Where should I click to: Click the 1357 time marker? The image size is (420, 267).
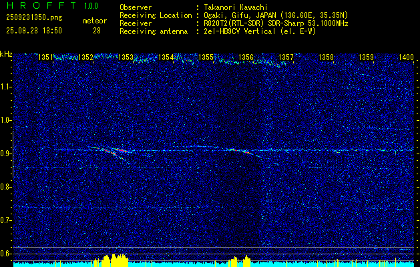(x=286, y=57)
